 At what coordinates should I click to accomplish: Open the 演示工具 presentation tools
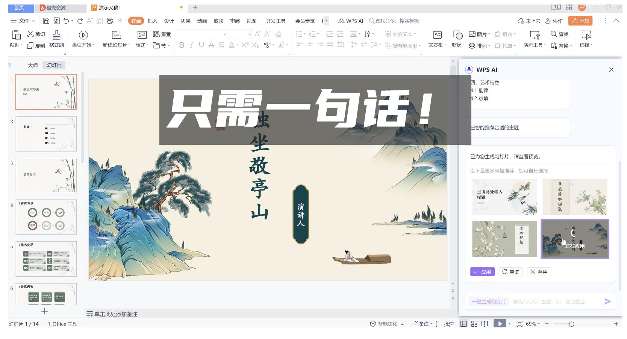[533, 39]
